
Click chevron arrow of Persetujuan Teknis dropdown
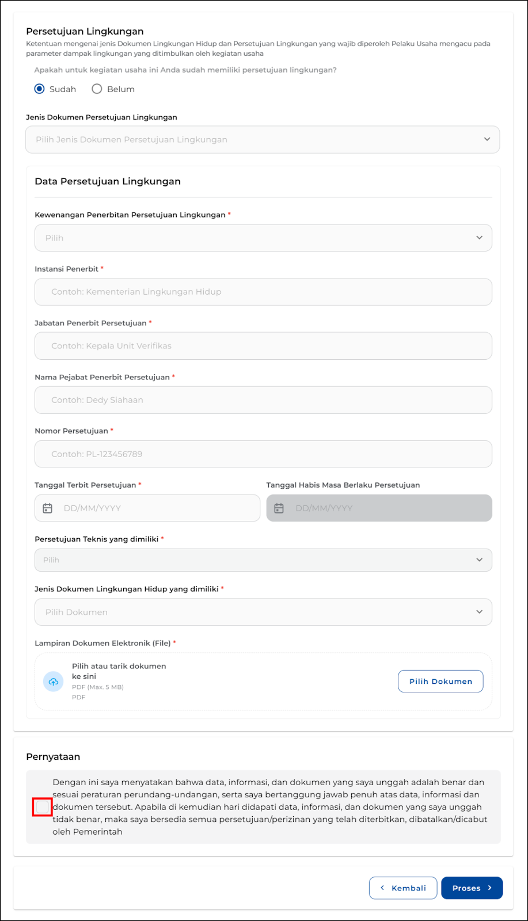[x=479, y=560]
